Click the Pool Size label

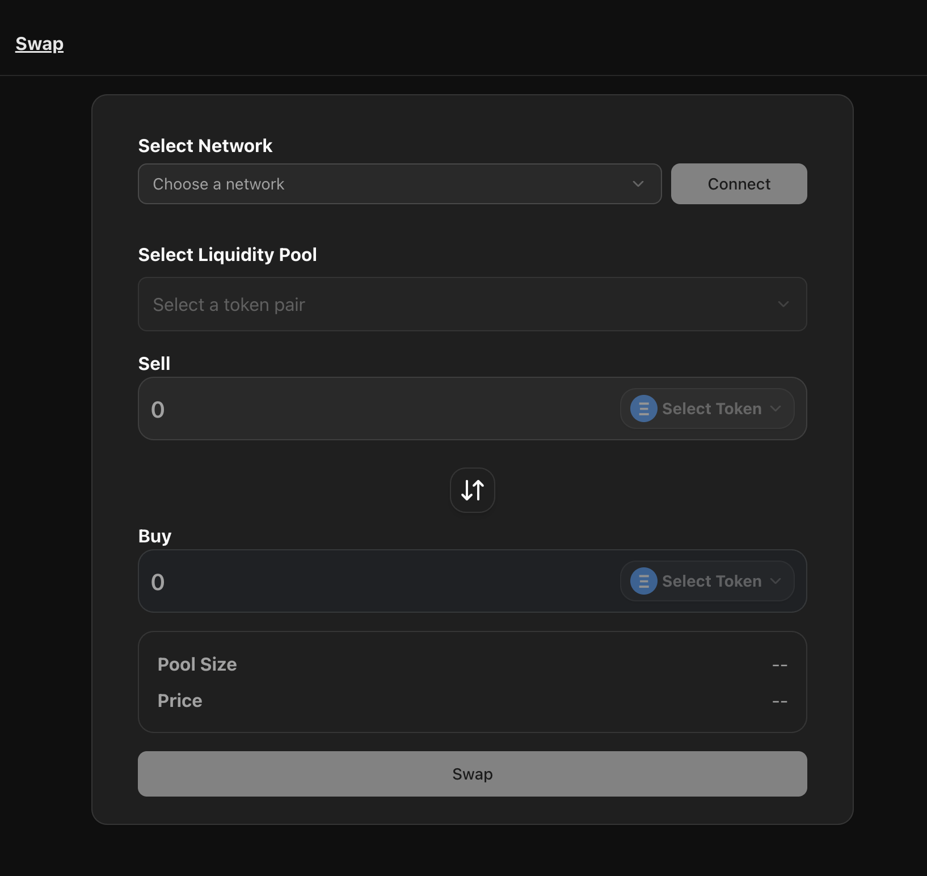(197, 664)
